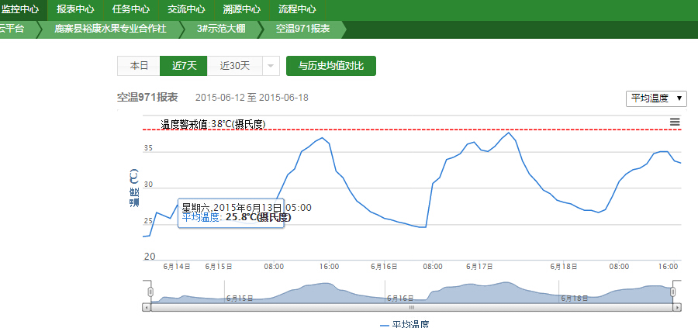Click the 与历史均值对比 button
The image size is (698, 328).
330,66
